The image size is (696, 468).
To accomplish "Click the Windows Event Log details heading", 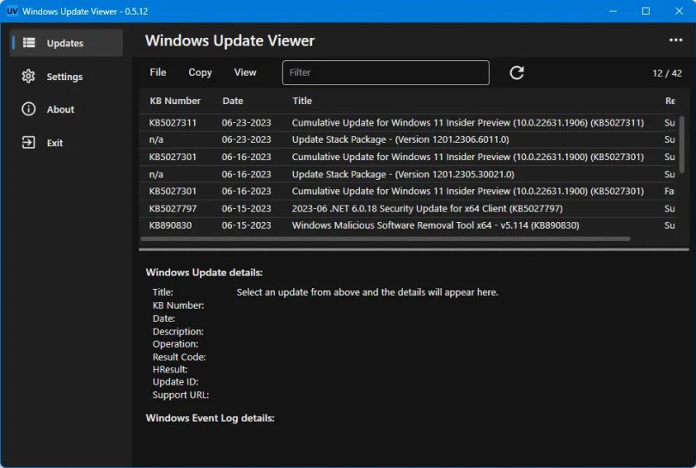I will [210, 418].
